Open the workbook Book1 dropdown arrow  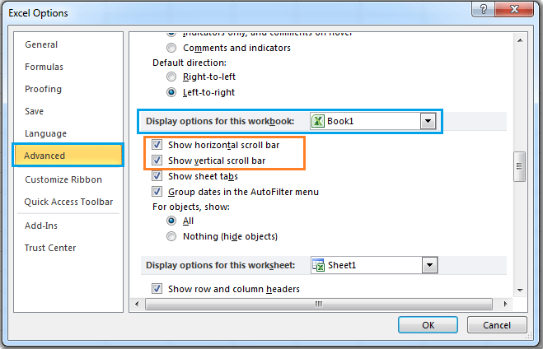click(x=427, y=121)
